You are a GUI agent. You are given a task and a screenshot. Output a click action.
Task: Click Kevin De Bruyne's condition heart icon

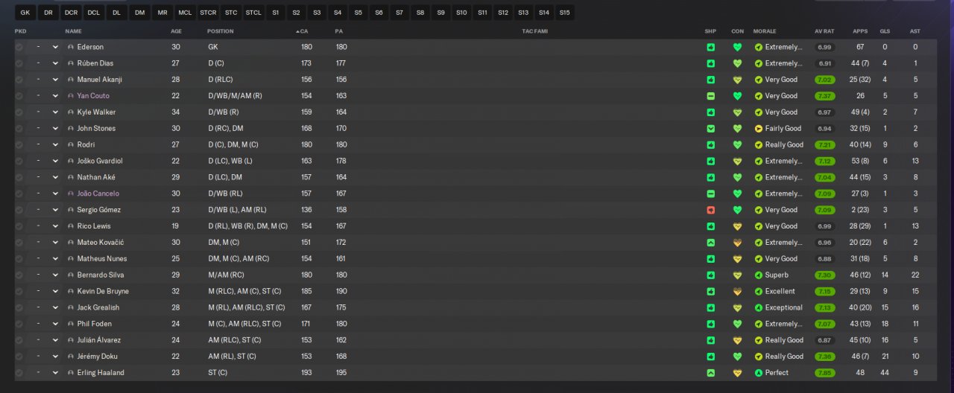click(x=738, y=291)
